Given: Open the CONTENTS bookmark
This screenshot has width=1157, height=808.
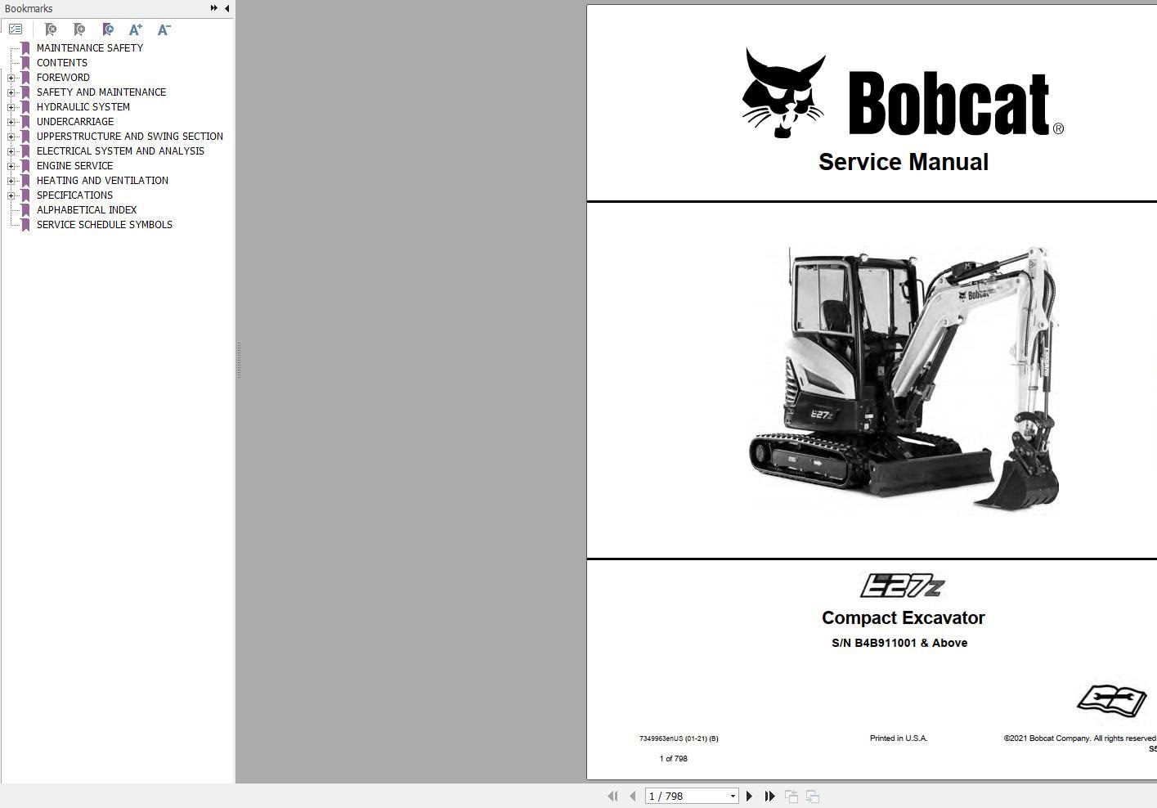Looking at the screenshot, I should 62,63.
